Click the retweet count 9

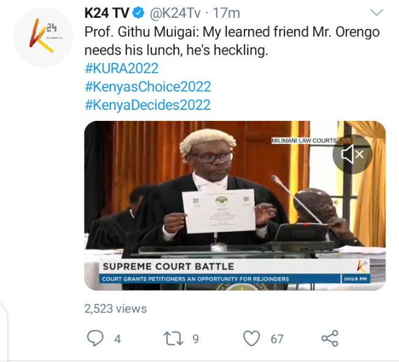tap(196, 339)
